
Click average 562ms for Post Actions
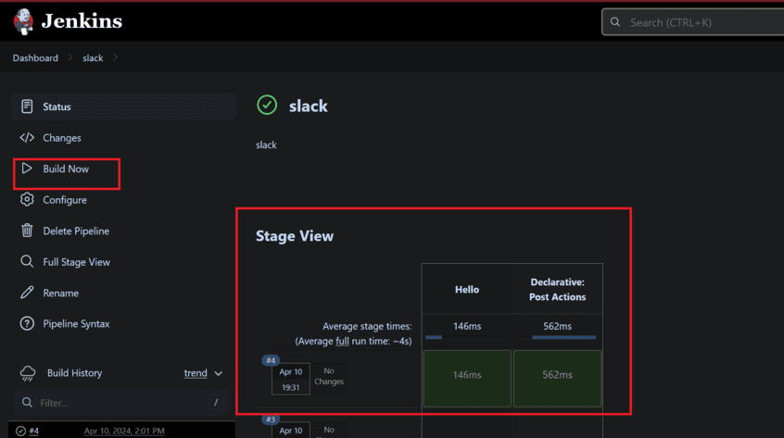(558, 326)
